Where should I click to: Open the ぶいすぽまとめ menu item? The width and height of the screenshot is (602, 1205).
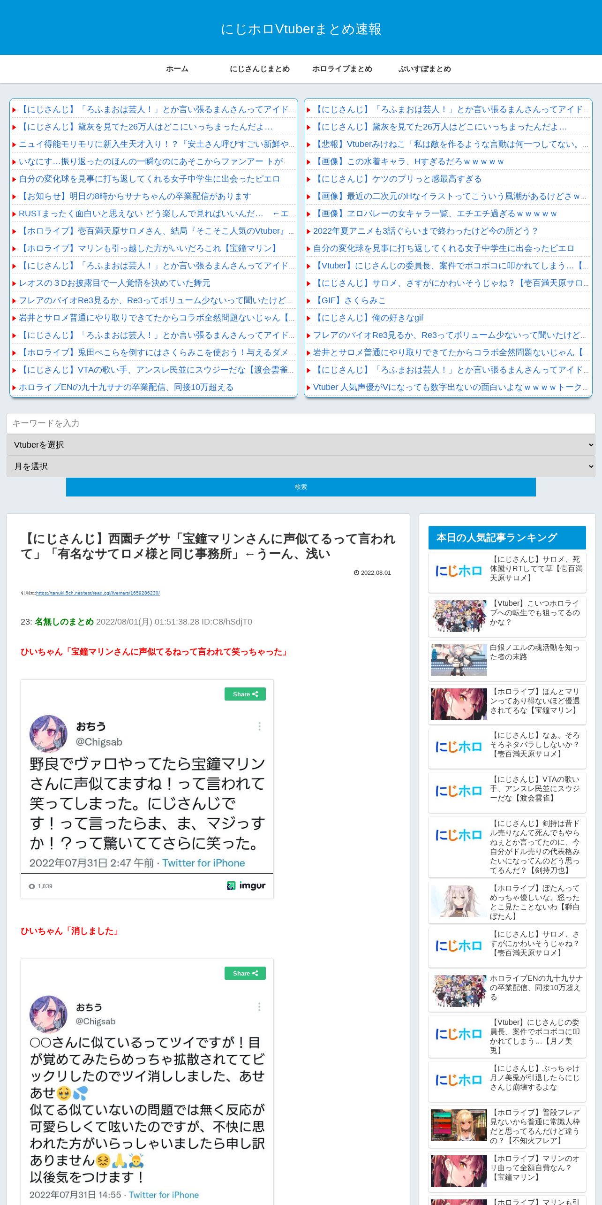(425, 69)
